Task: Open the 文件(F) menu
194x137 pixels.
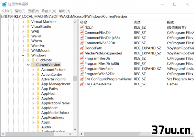Action: point(7,11)
